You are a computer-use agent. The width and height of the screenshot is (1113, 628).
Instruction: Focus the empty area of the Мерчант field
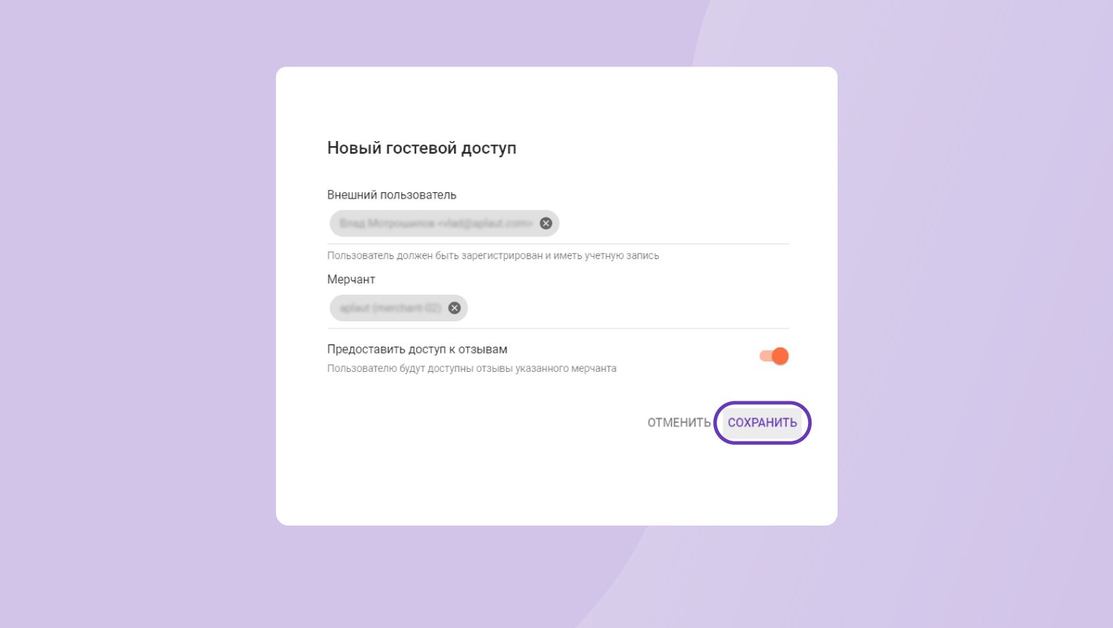(627, 309)
